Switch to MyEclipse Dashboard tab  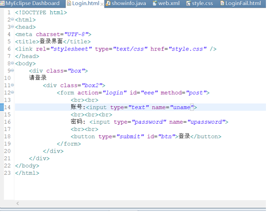point(32,3)
